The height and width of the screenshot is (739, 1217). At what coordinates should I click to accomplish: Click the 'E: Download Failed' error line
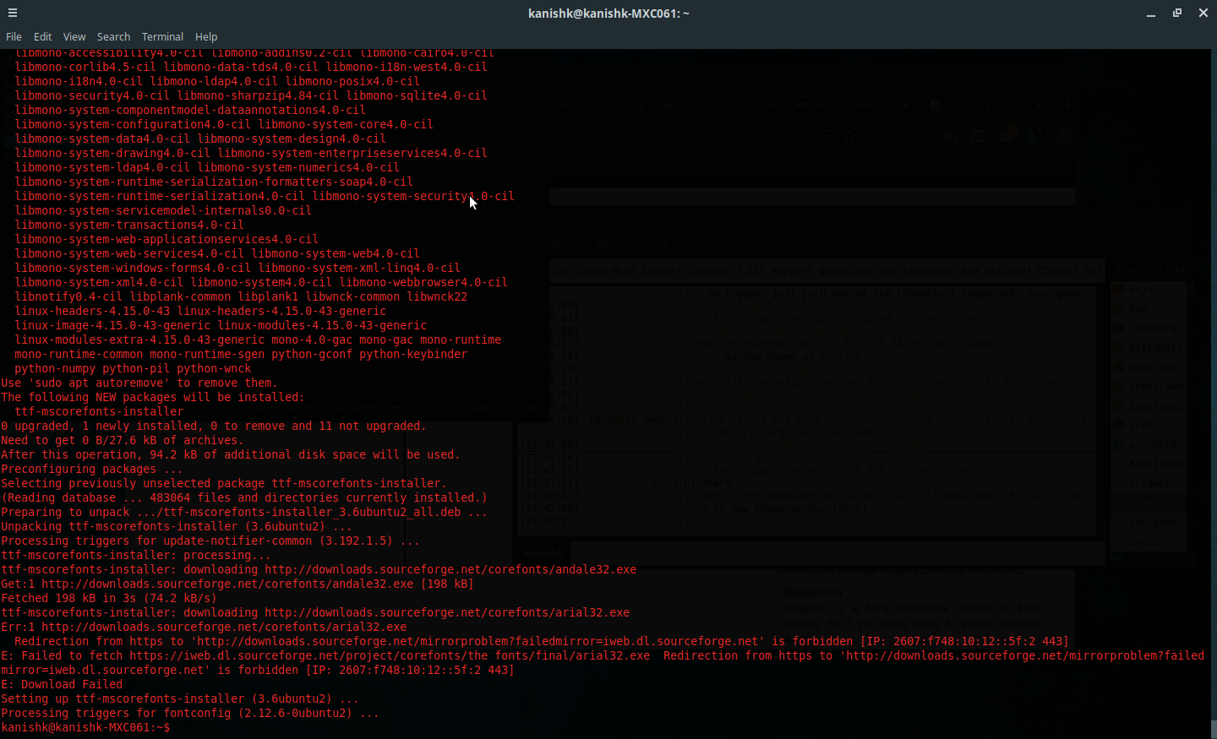[62, 684]
